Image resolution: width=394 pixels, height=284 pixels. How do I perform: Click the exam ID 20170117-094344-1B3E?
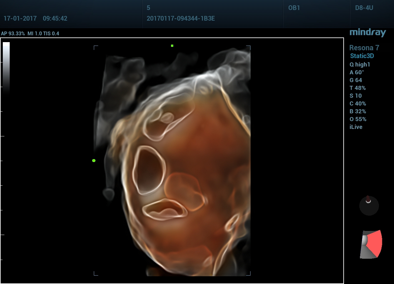[181, 18]
